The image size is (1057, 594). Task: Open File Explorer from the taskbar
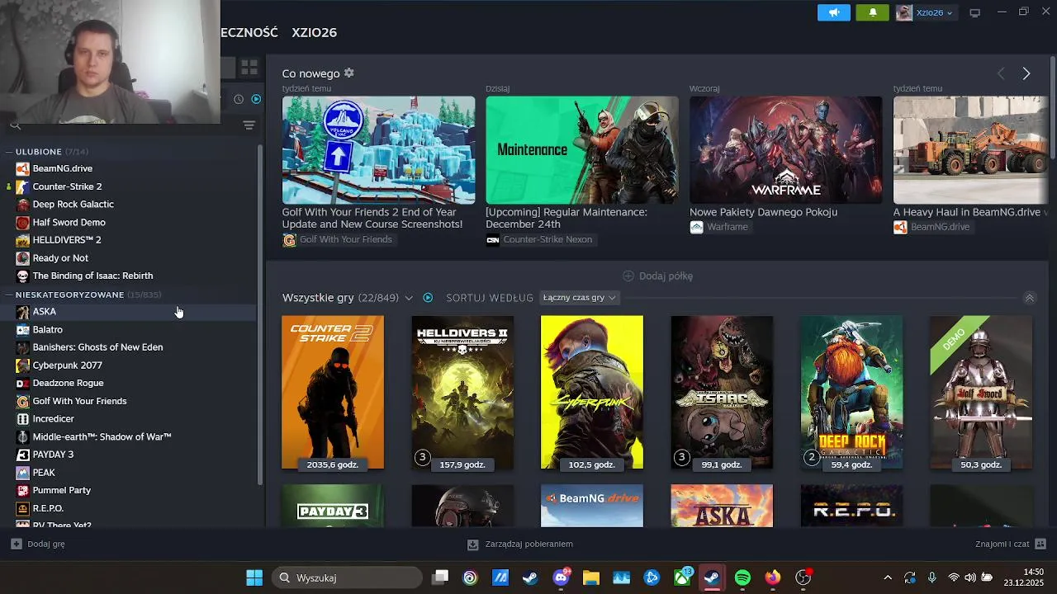click(591, 577)
